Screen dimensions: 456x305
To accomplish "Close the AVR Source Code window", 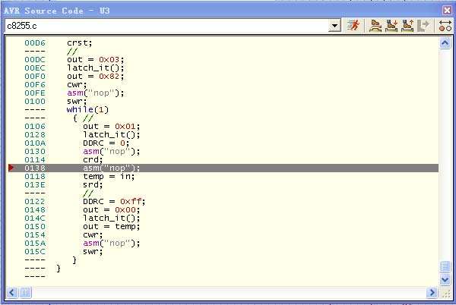I will tap(447, 9).
